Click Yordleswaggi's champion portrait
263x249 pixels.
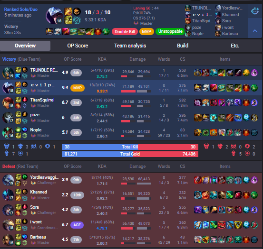(x=8, y=180)
